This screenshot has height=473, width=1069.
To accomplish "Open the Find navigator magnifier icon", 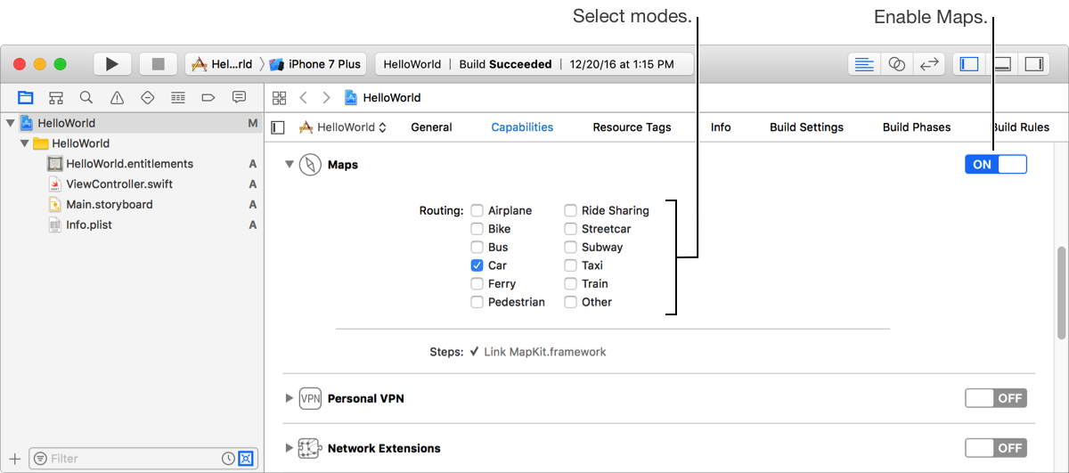I will click(x=86, y=97).
